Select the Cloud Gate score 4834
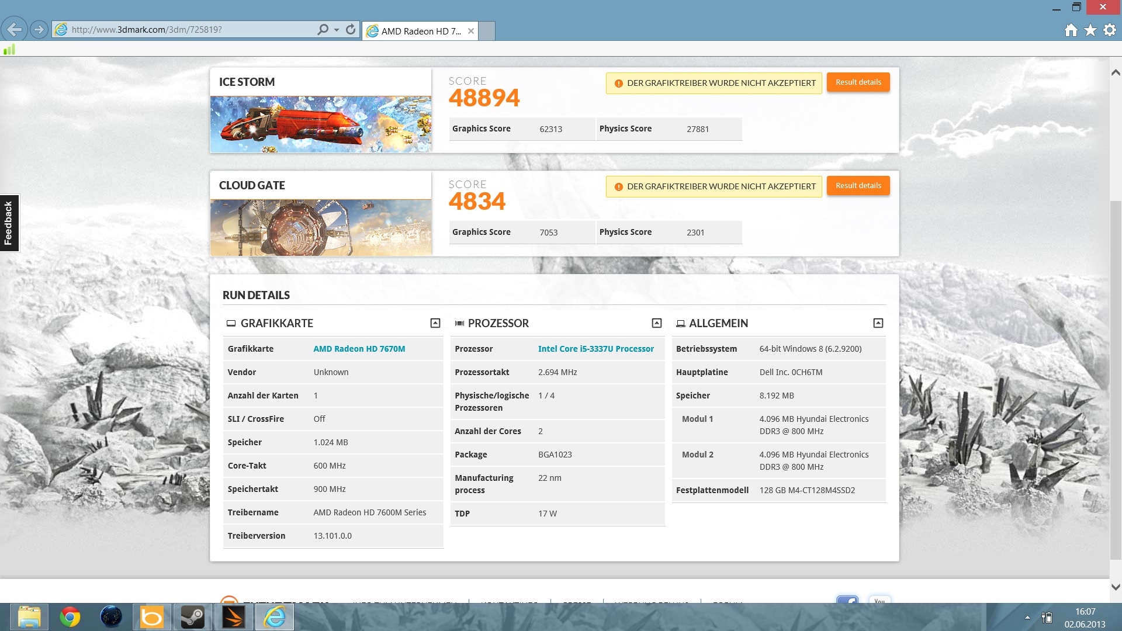1122x631 pixels. tap(477, 202)
